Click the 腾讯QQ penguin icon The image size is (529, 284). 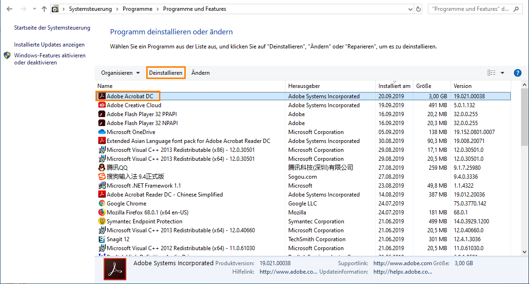coord(102,168)
